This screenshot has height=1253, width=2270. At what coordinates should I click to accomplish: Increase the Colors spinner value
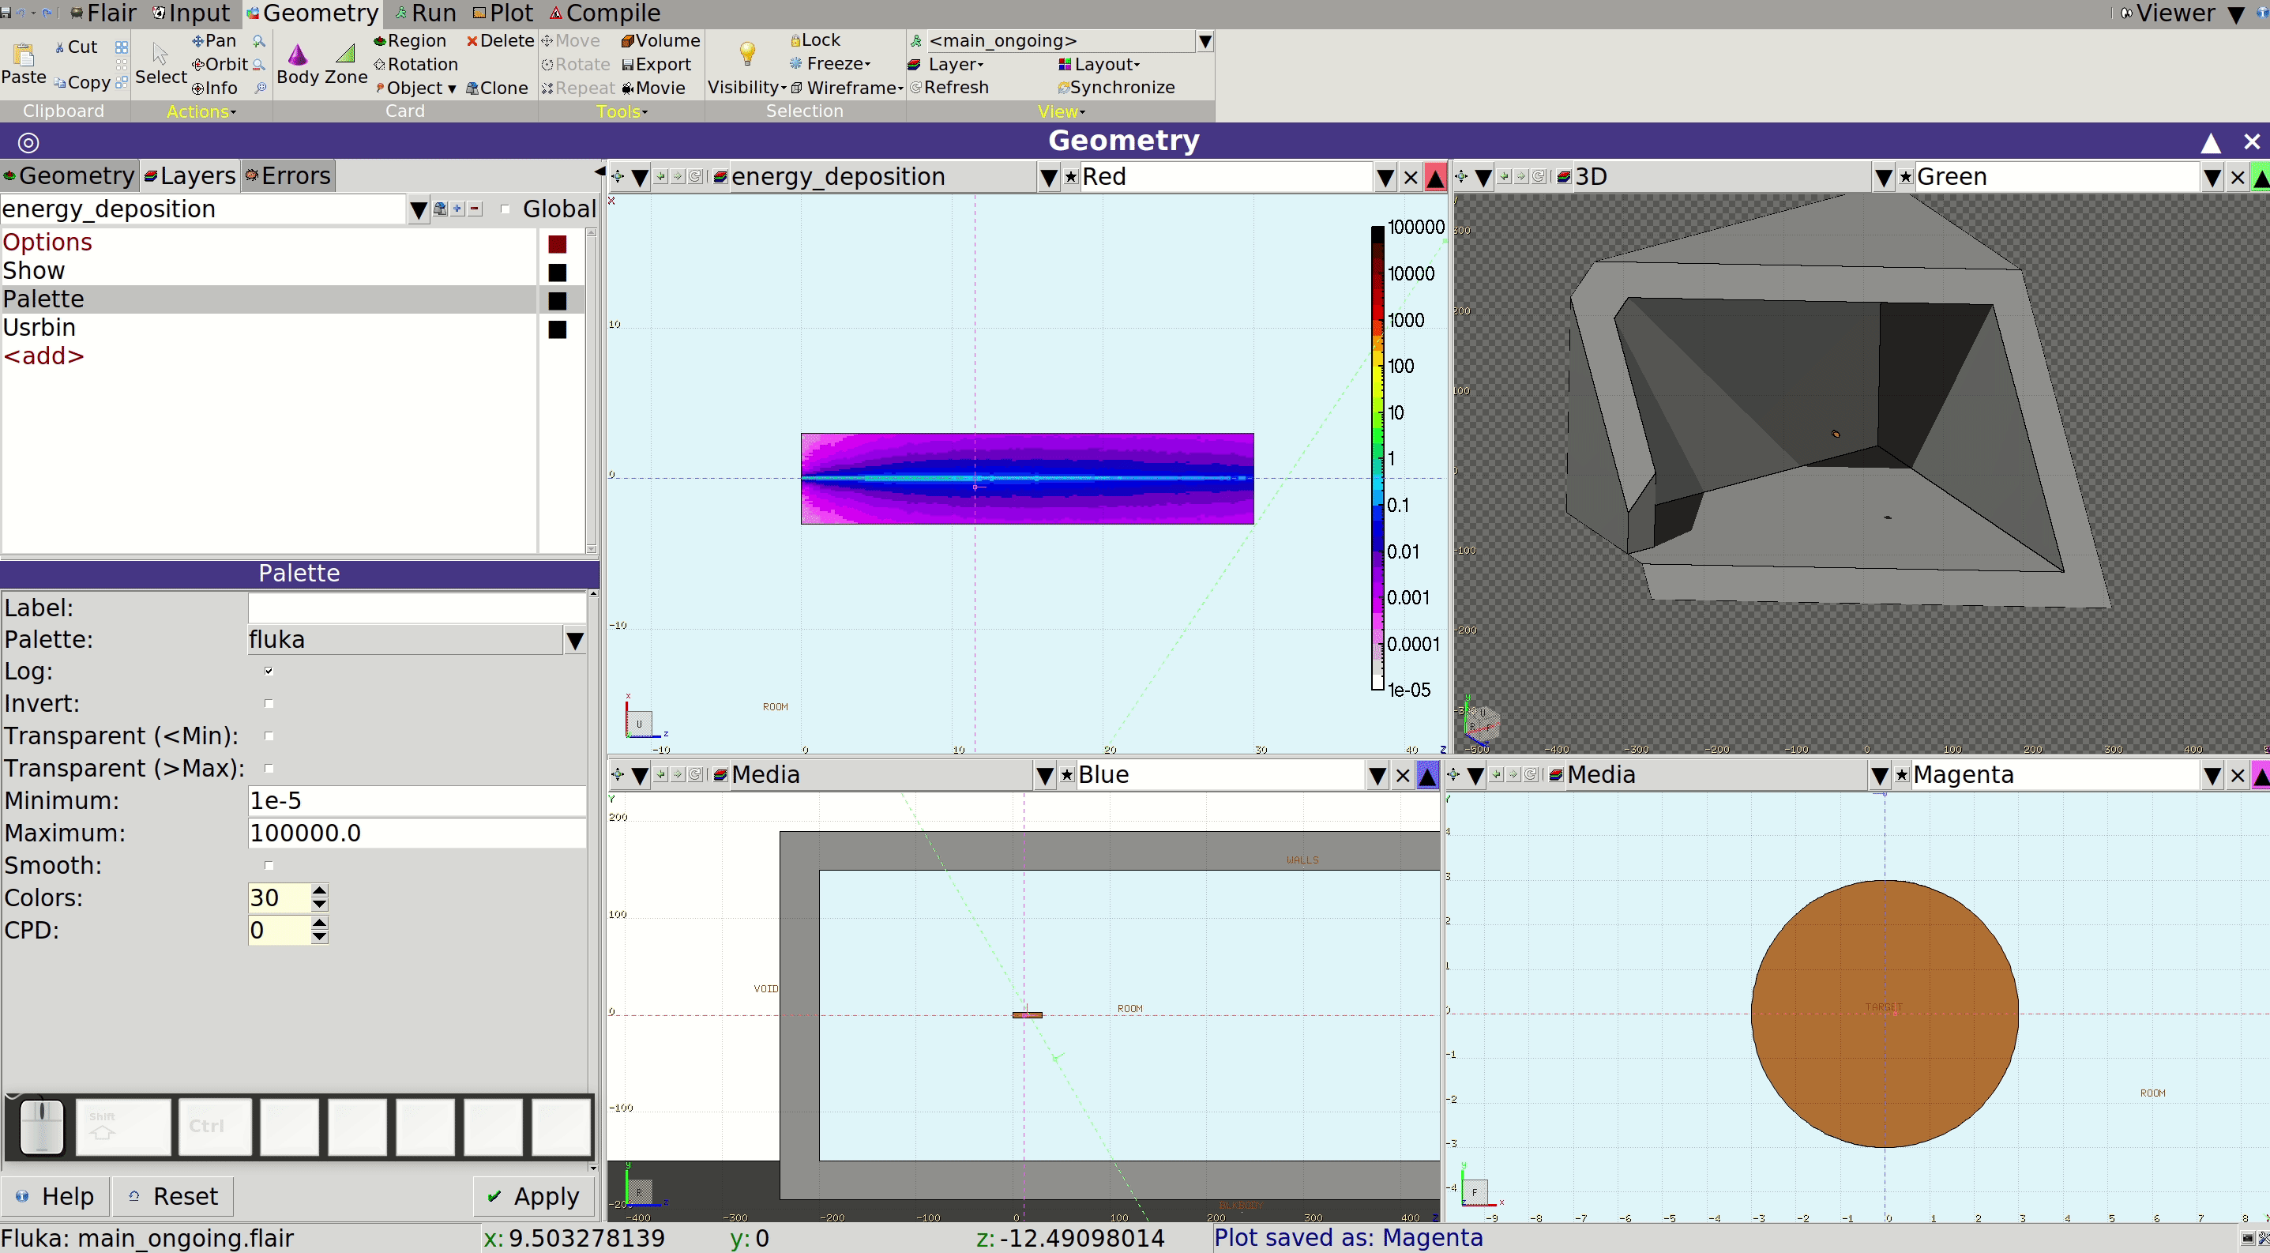pos(320,890)
